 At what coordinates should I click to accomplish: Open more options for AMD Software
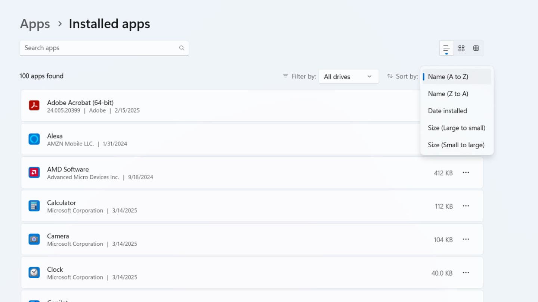click(466, 173)
